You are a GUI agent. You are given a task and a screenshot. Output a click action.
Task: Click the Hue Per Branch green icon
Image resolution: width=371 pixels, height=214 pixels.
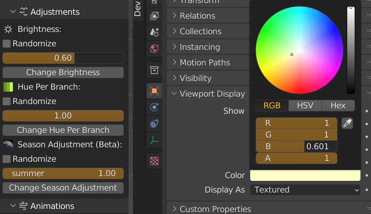[x=8, y=87]
